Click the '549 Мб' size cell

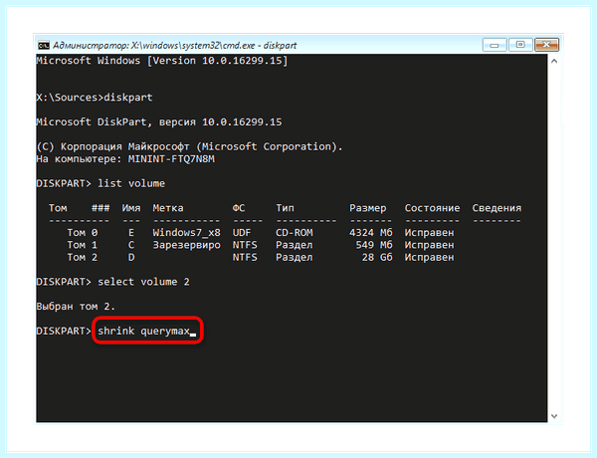point(374,245)
